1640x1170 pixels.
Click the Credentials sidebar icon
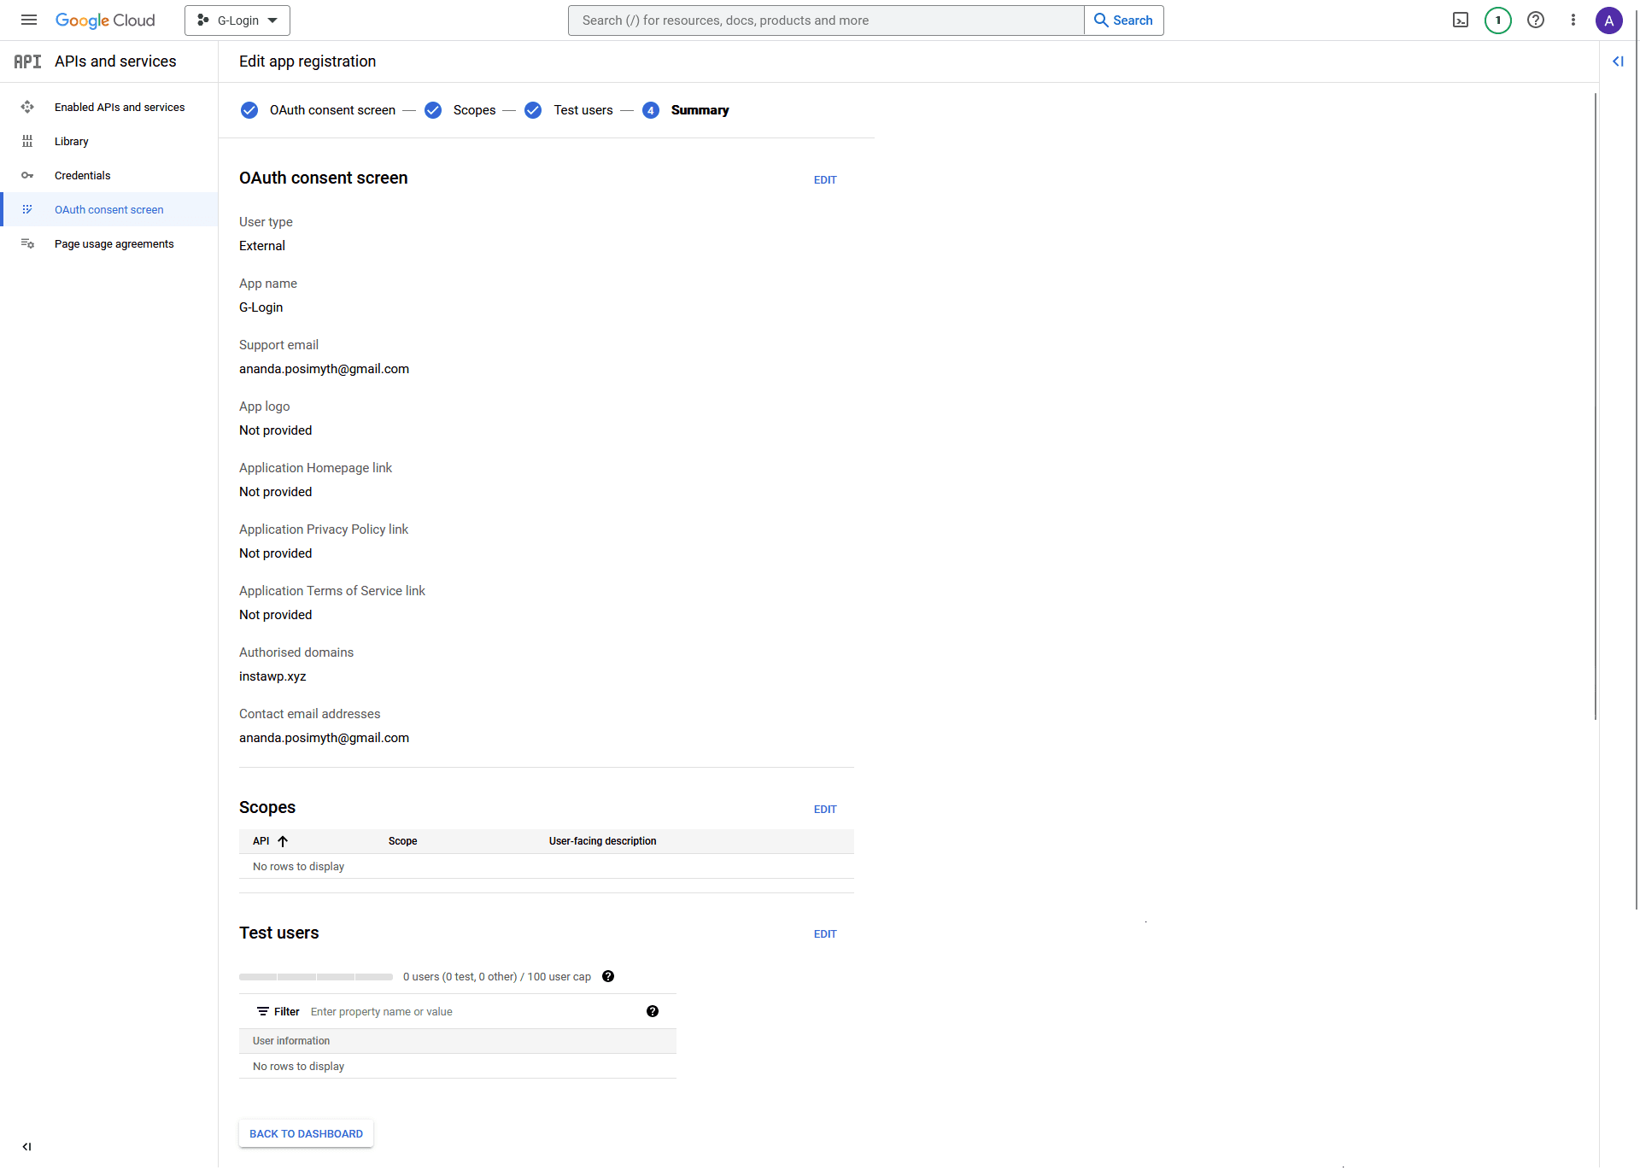28,173
